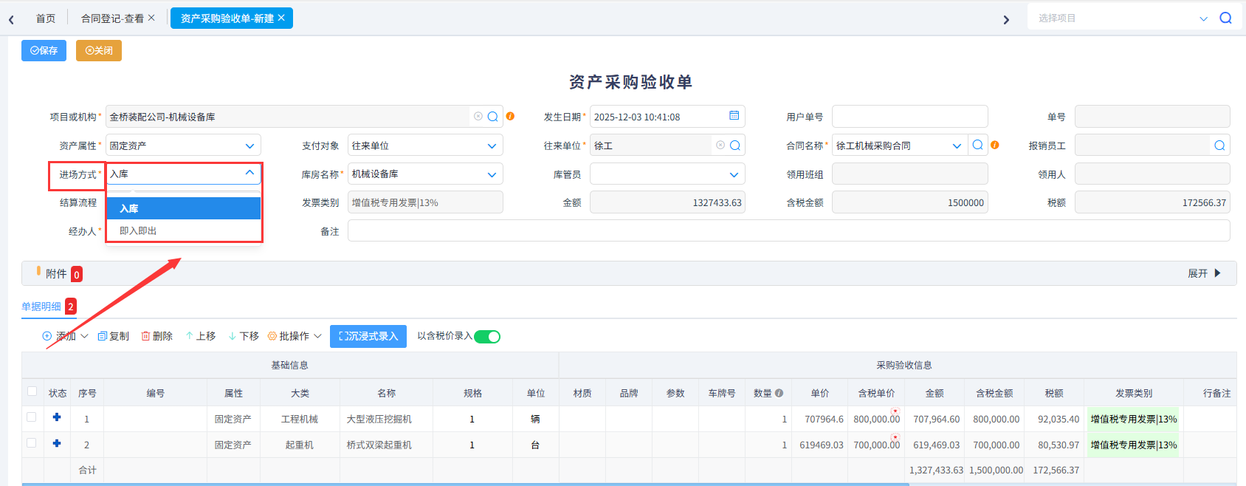Select 即入即出 from dropdown list
The height and width of the screenshot is (486, 1246).
tap(139, 230)
